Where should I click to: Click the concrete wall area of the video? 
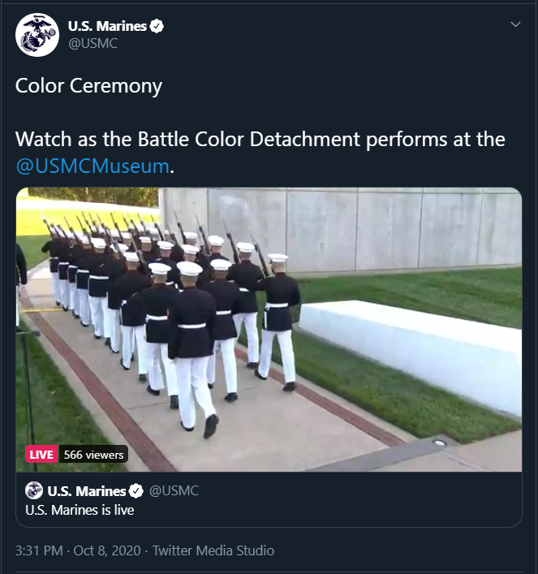[x=366, y=231]
